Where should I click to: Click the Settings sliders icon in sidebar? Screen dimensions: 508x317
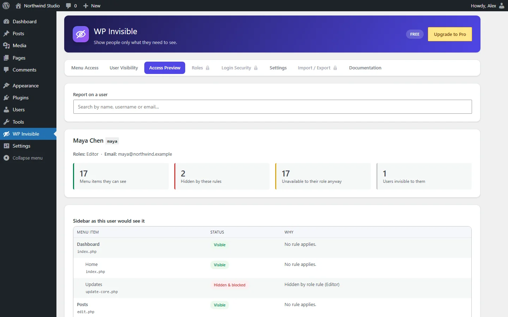(6, 146)
